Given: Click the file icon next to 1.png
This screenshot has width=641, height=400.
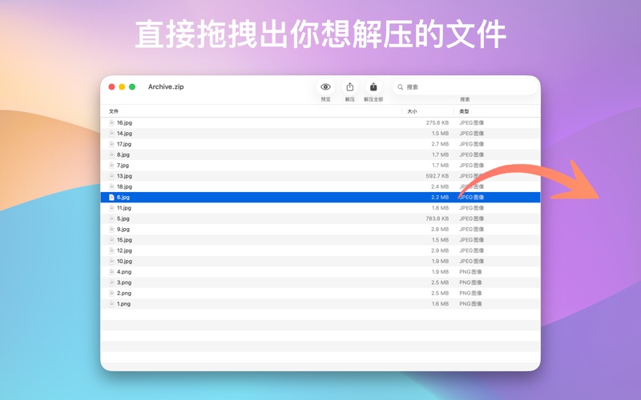Looking at the screenshot, I should (x=111, y=304).
